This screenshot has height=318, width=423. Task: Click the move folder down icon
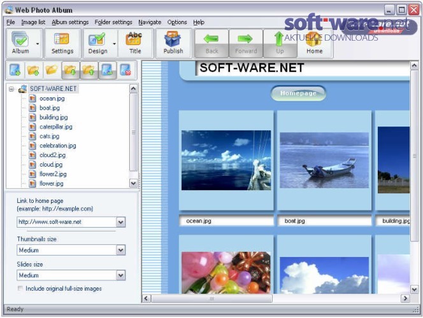(71, 70)
